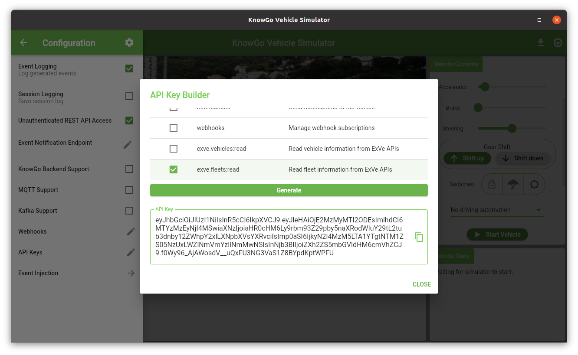Enable Kafka Support checkbox

pos(129,211)
